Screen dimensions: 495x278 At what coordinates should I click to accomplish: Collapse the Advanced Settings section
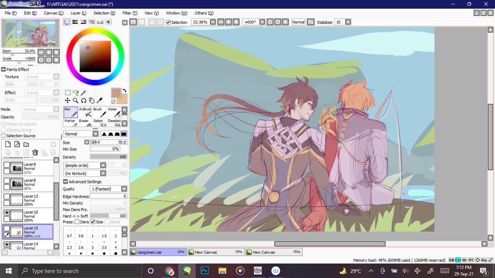[66, 182]
